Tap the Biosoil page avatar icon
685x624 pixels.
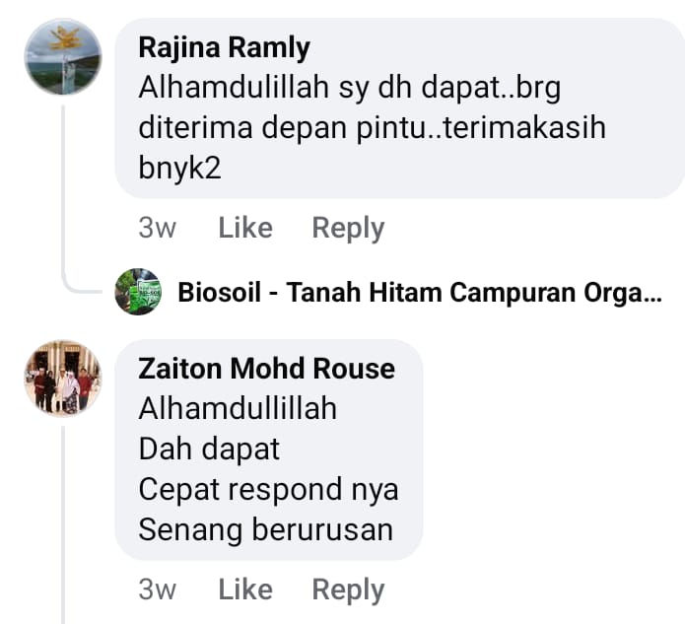pyautogui.click(x=138, y=292)
